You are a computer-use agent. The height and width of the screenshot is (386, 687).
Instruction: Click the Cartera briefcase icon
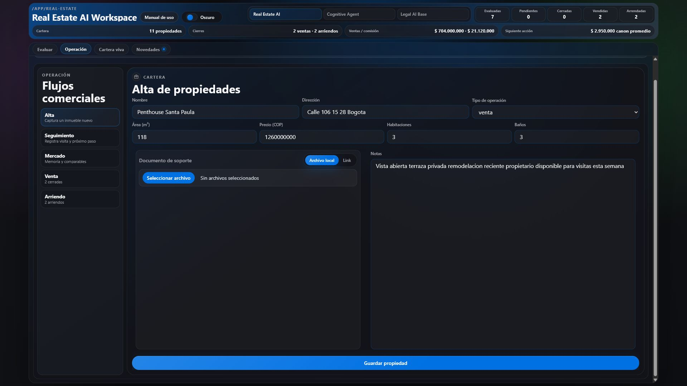click(x=136, y=77)
